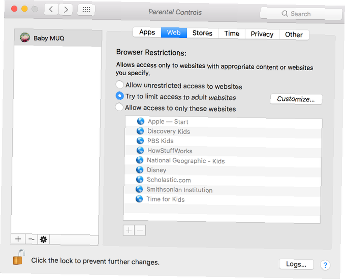Add a new user with the plus button
Image resolution: width=345 pixels, height=280 pixels.
pos(18,239)
